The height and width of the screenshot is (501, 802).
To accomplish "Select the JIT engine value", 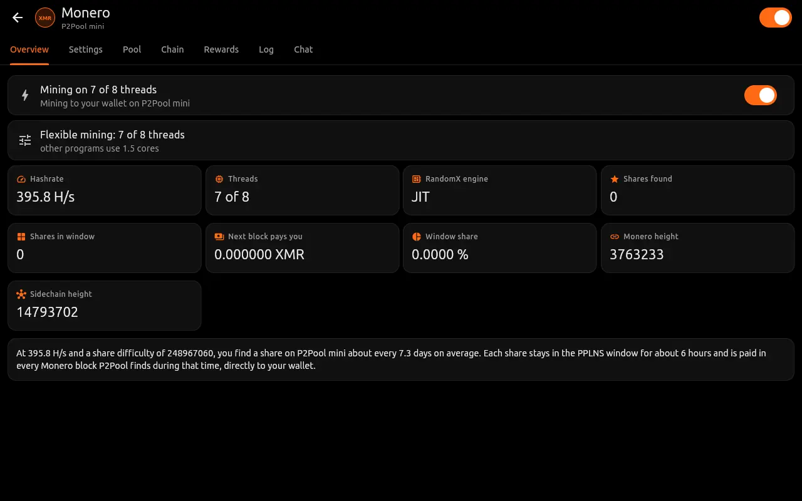I will click(420, 197).
